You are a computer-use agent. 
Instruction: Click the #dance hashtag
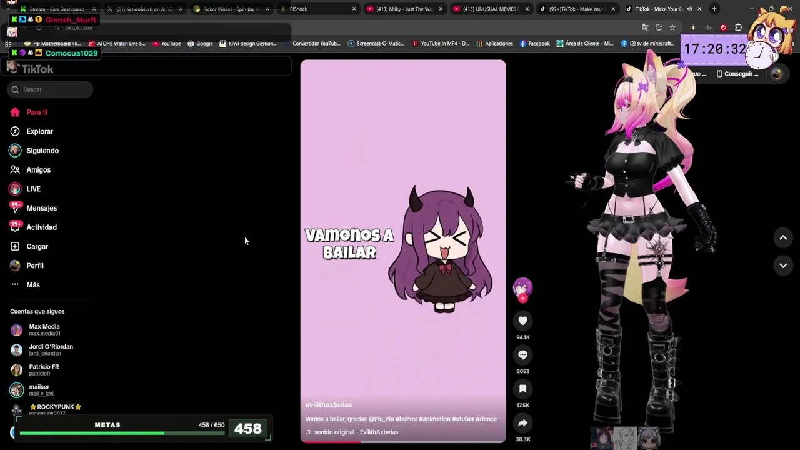[486, 419]
